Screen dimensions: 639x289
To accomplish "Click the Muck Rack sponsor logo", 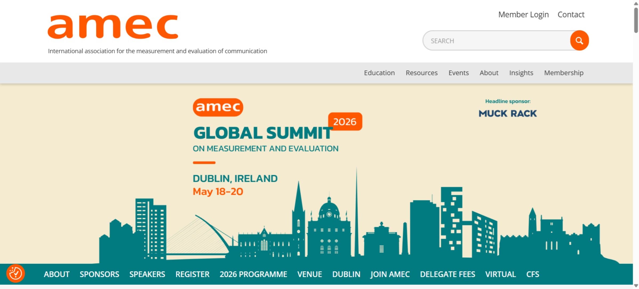I will [508, 114].
